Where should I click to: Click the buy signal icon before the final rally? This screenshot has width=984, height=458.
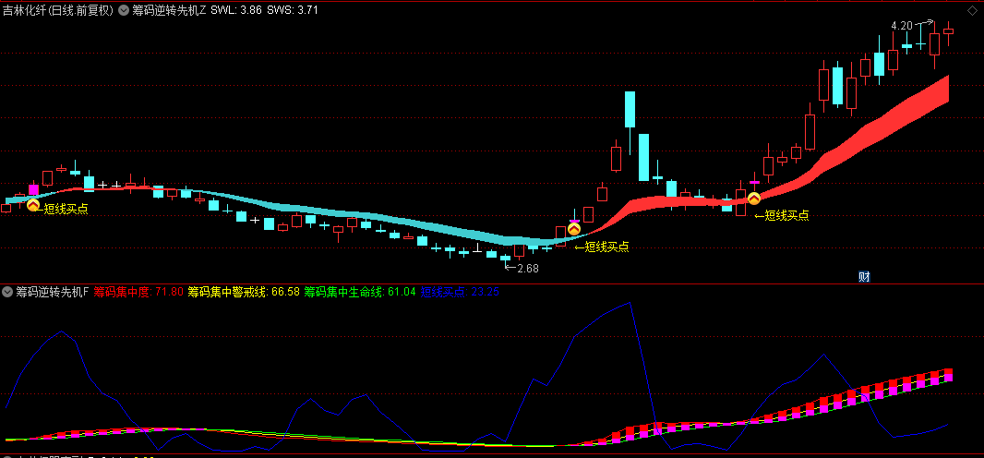pyautogui.click(x=753, y=199)
